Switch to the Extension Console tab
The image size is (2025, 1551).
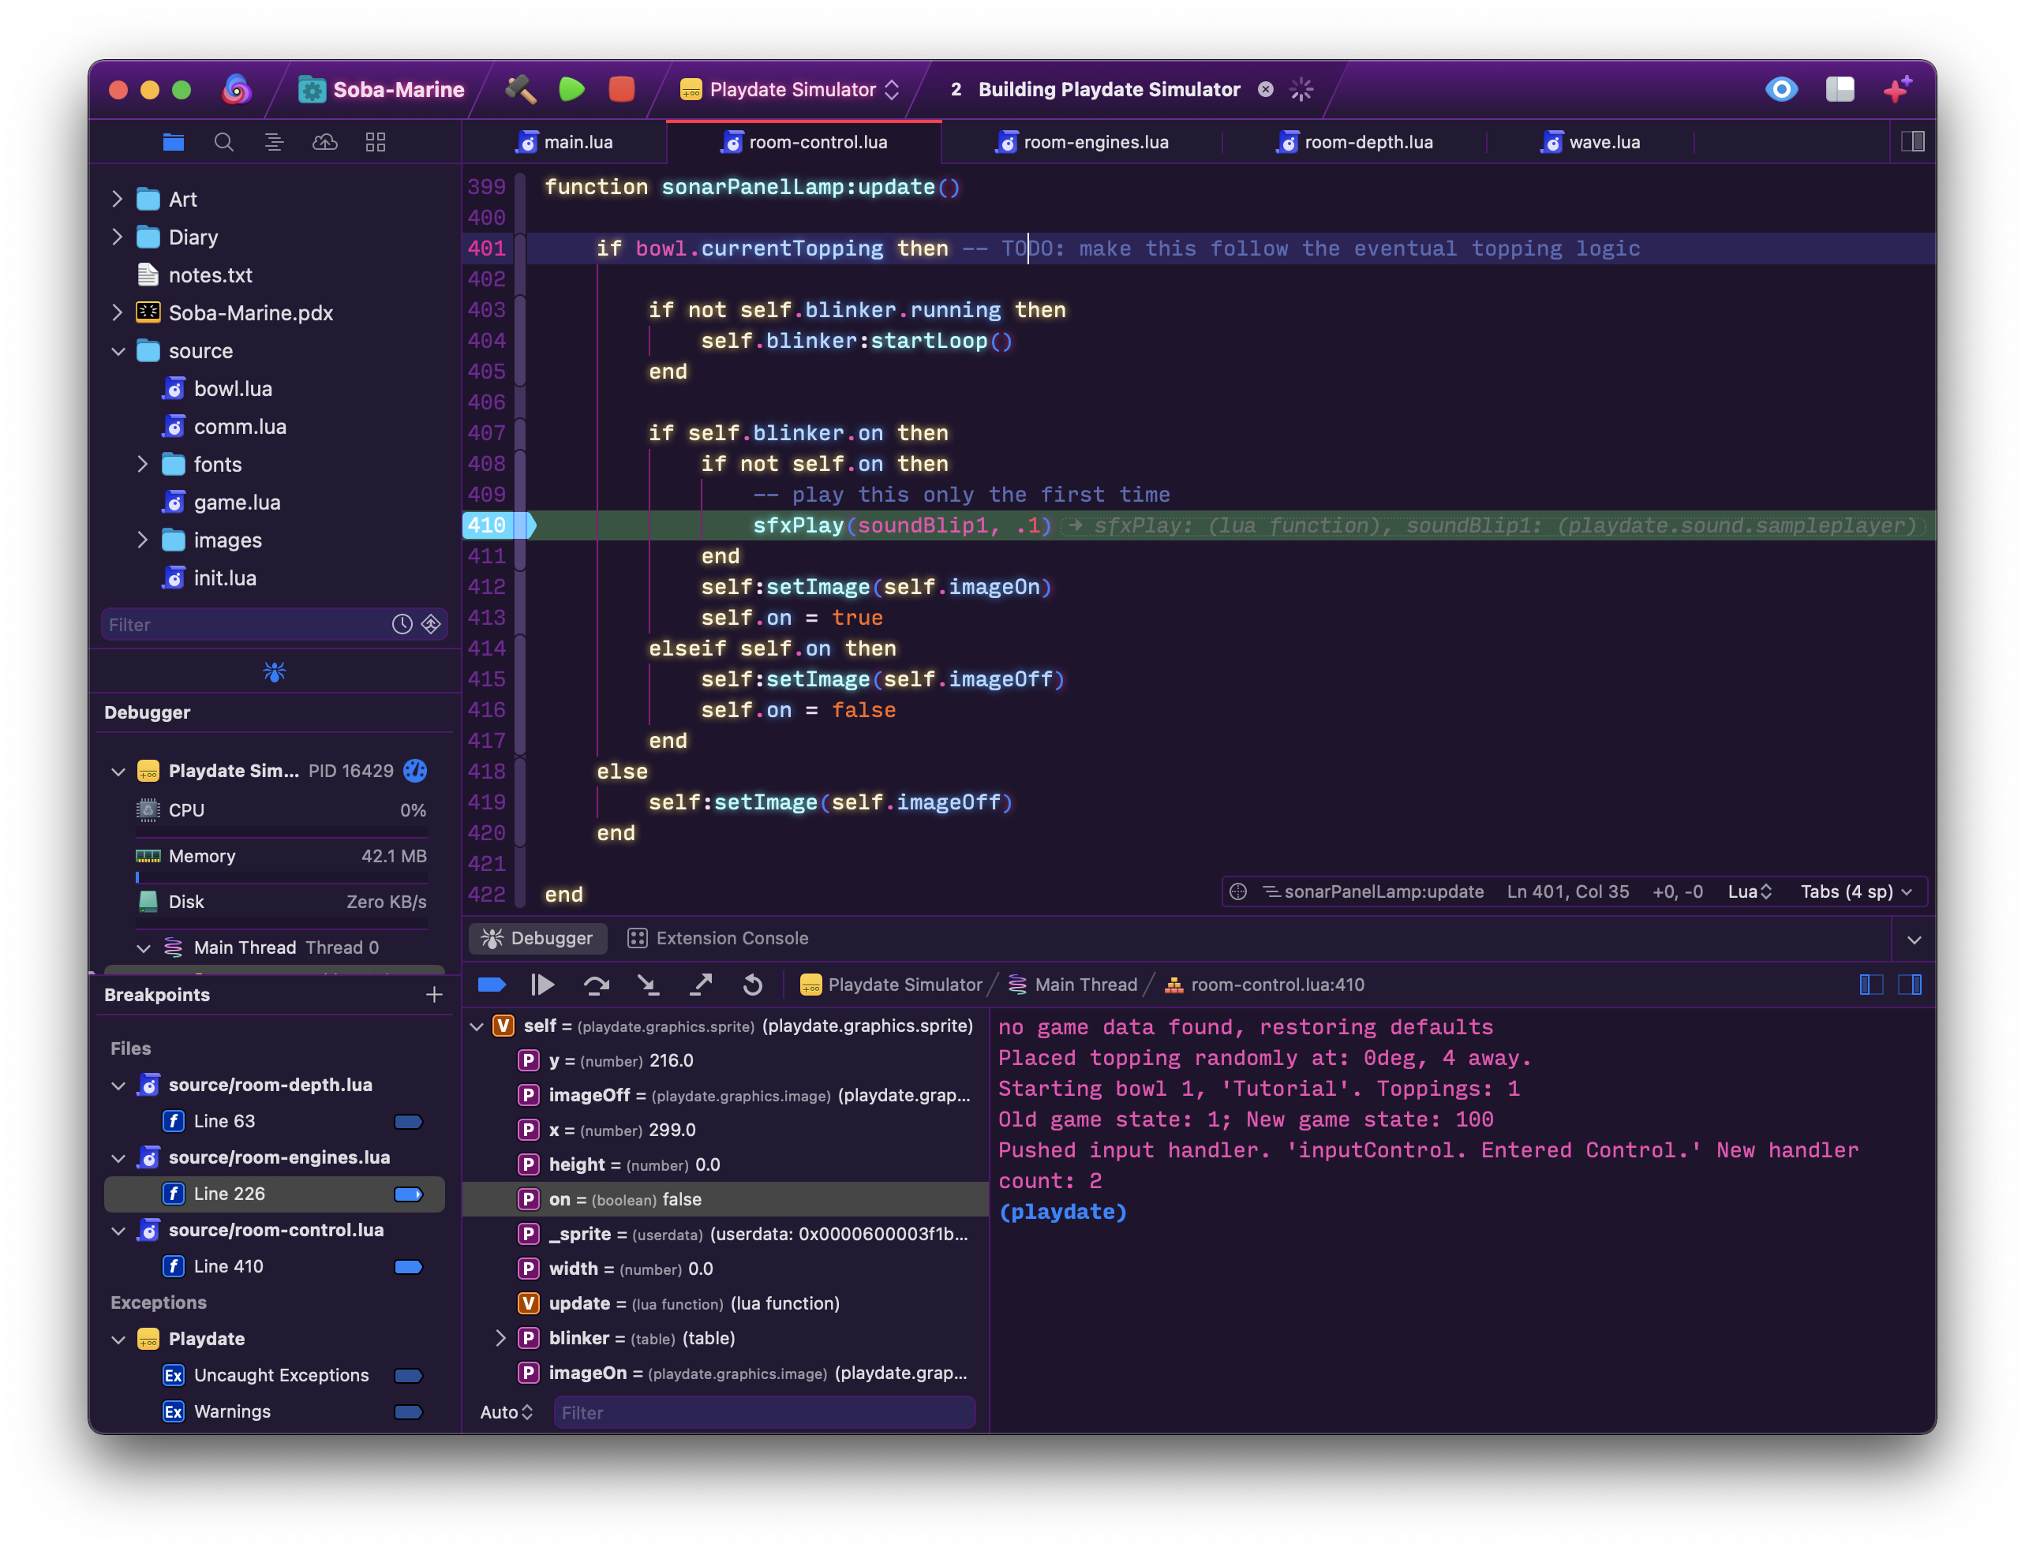click(717, 938)
